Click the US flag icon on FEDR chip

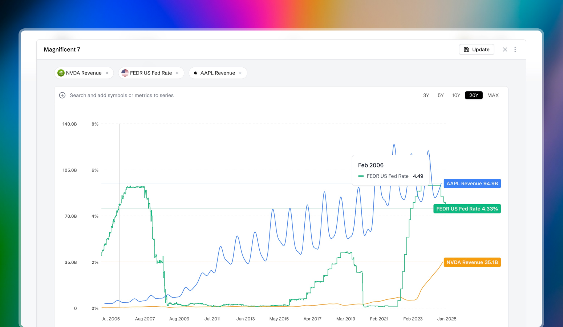click(x=125, y=73)
